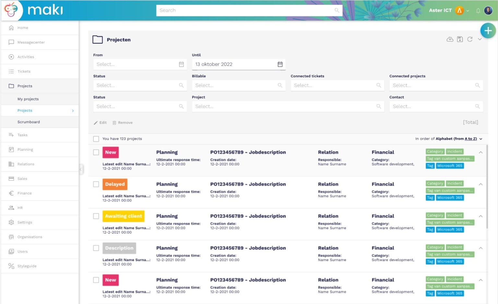This screenshot has width=498, height=304.
Task: Open the cloud export icon above Projecten
Action: pyautogui.click(x=450, y=39)
